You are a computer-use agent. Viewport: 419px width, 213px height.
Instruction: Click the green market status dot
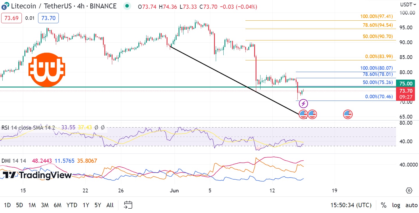click(x=127, y=6)
